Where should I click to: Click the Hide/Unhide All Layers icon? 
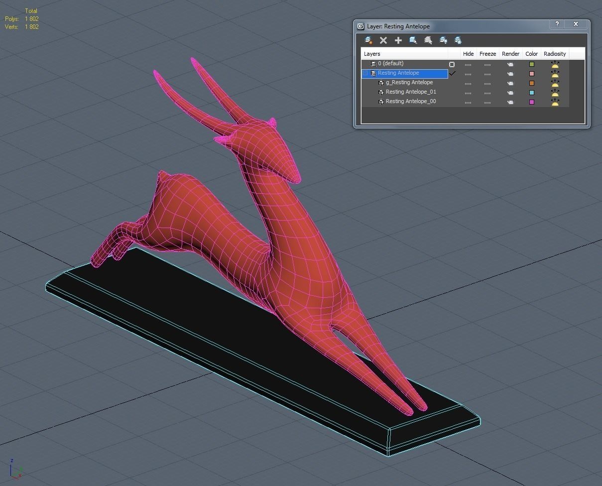443,40
